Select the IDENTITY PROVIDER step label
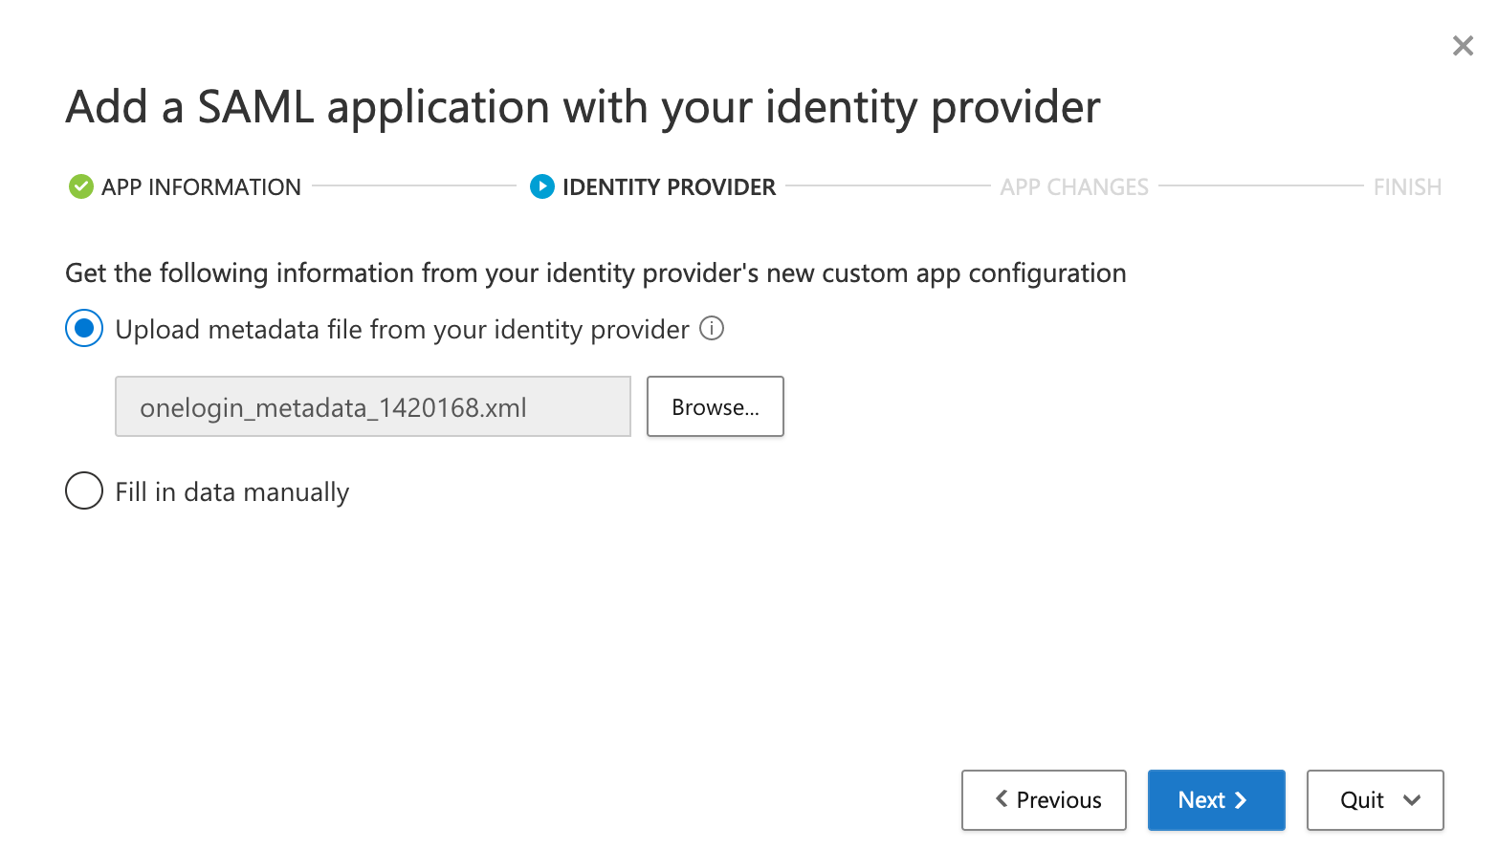Image resolution: width=1498 pixels, height=849 pixels. 669,187
